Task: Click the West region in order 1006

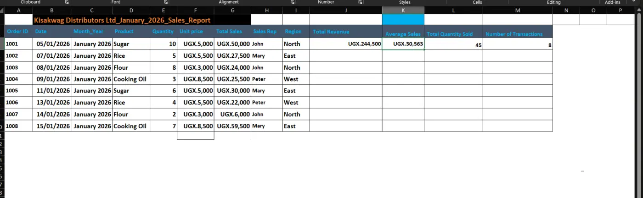Action: click(x=296, y=102)
